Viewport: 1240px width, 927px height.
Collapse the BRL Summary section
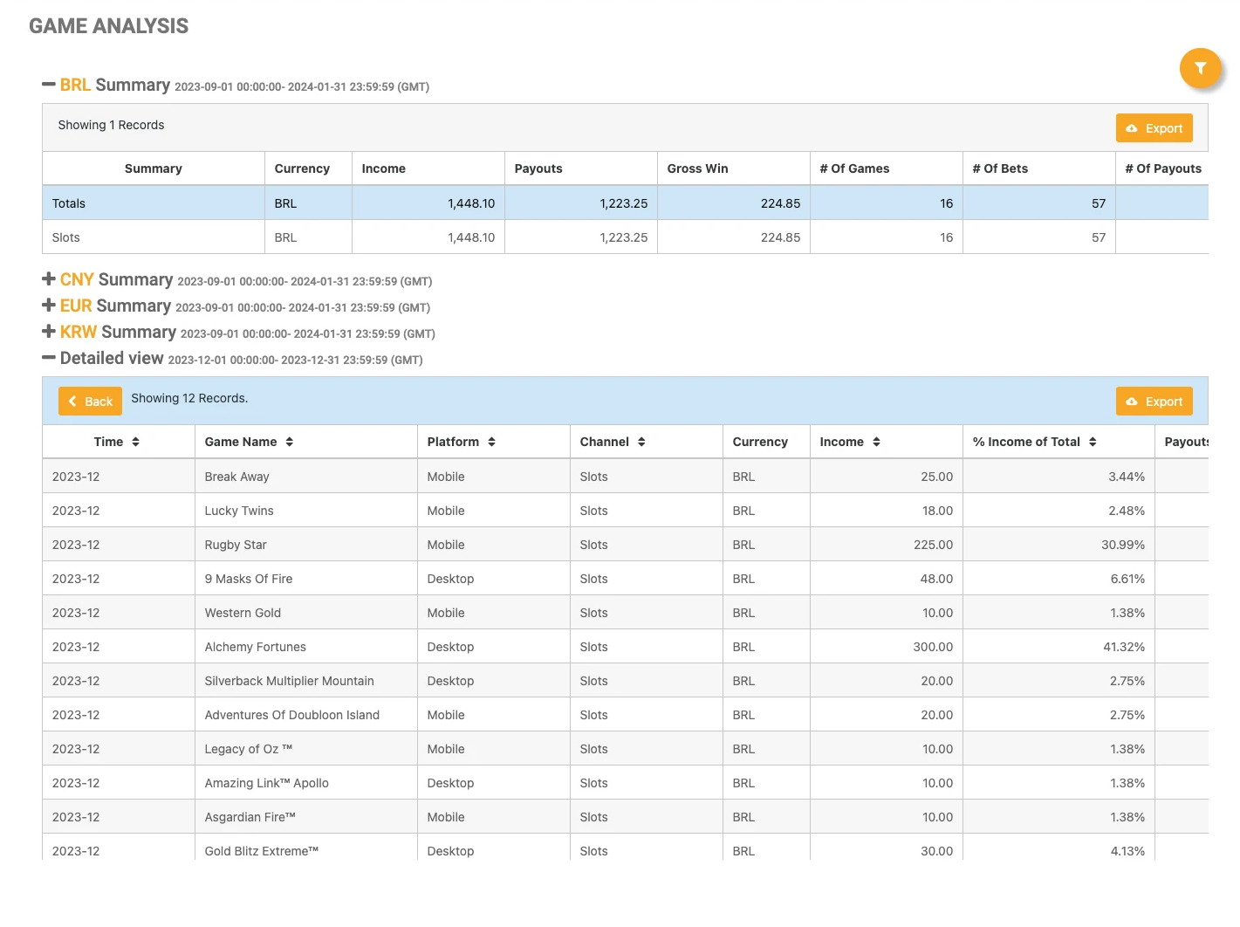[49, 85]
